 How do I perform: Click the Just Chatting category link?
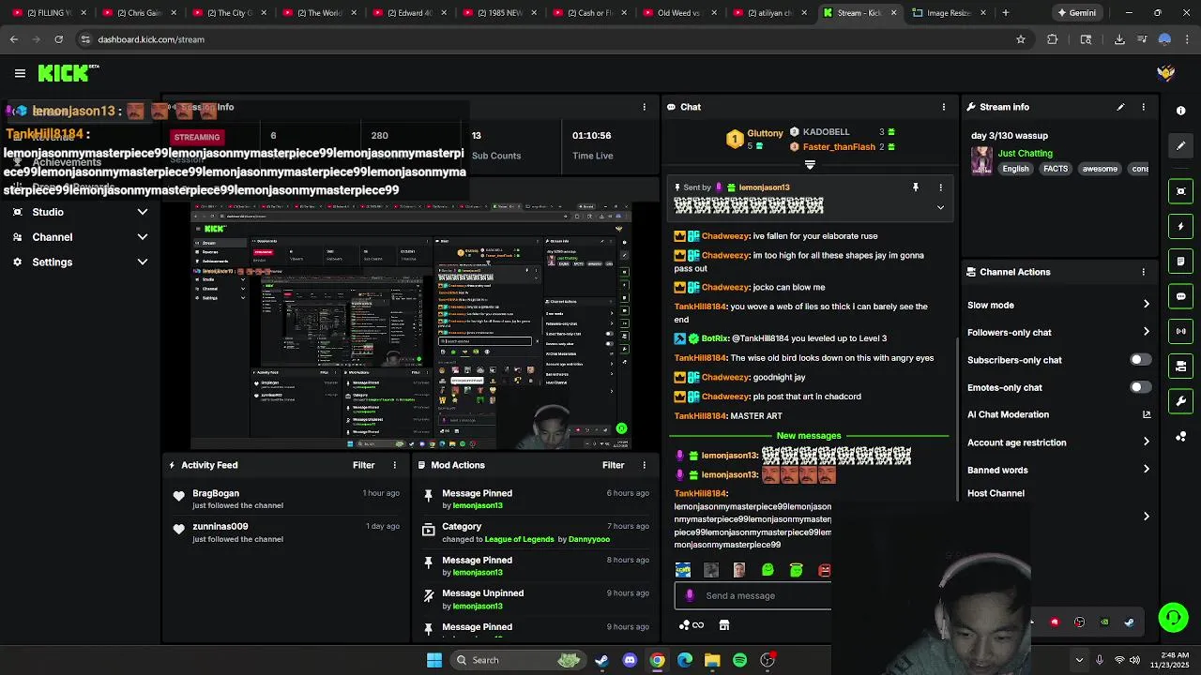pyautogui.click(x=1025, y=153)
